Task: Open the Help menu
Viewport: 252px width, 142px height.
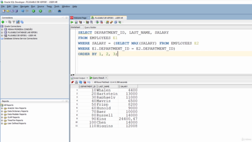Action: (75, 6)
